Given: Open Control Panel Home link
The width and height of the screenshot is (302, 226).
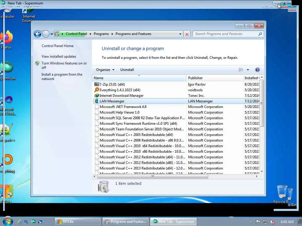Looking at the screenshot, I should coord(58,46).
